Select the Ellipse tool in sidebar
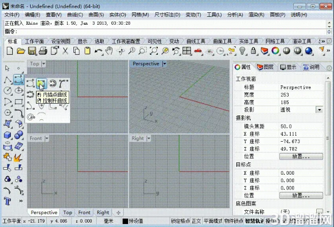The image size is (334, 227). 19,90
